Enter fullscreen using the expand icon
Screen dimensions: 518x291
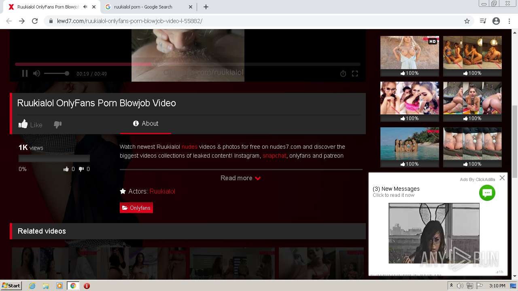(355, 74)
